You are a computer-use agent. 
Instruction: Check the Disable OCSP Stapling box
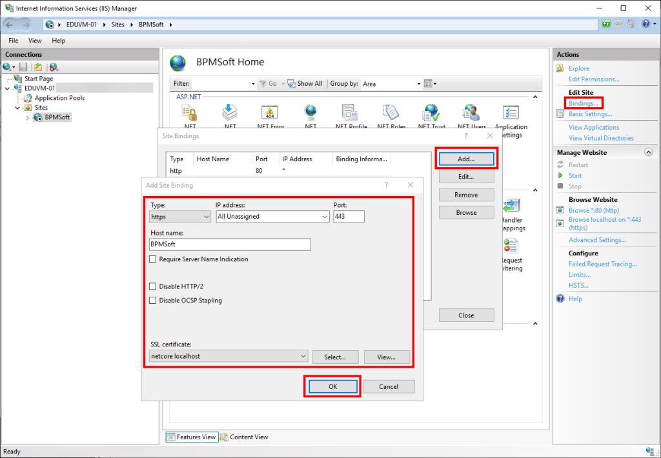coord(152,301)
